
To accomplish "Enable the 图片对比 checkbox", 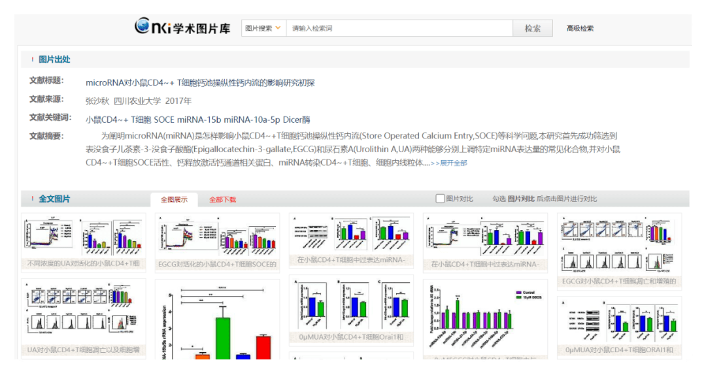I will [440, 199].
